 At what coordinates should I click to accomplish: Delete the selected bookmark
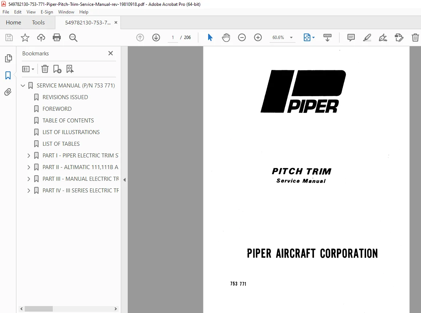45,69
